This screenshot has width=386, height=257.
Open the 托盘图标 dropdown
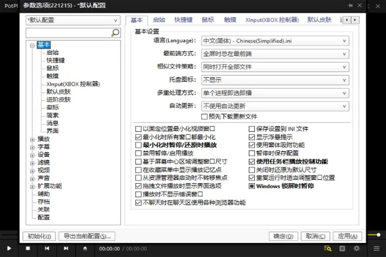point(275,80)
